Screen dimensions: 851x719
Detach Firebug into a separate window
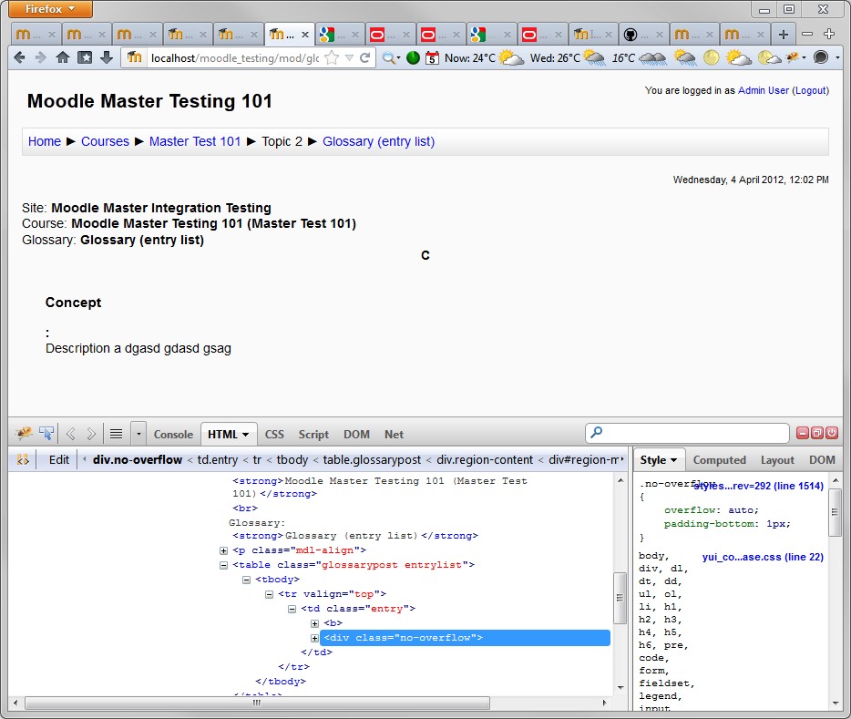tap(816, 433)
